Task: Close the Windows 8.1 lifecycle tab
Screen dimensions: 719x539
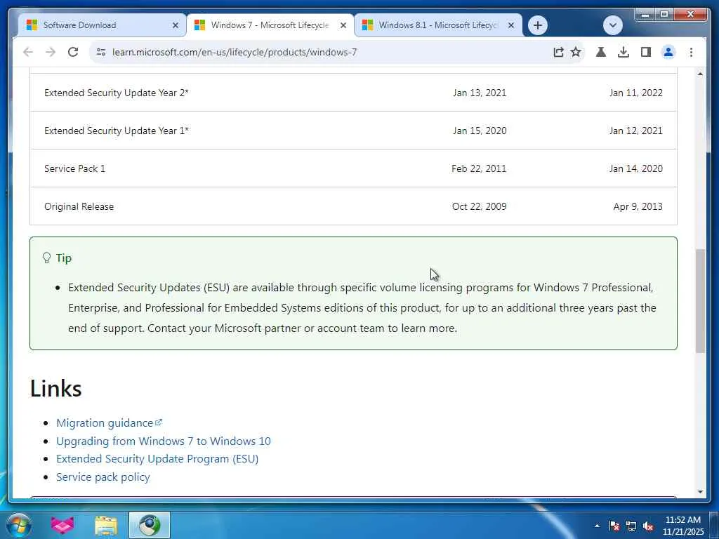Action: tap(511, 26)
